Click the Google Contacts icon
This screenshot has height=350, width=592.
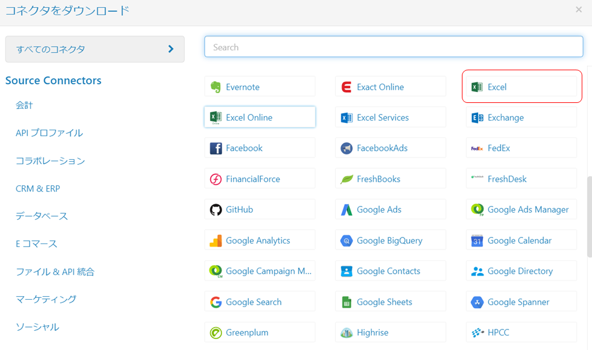pyautogui.click(x=346, y=271)
